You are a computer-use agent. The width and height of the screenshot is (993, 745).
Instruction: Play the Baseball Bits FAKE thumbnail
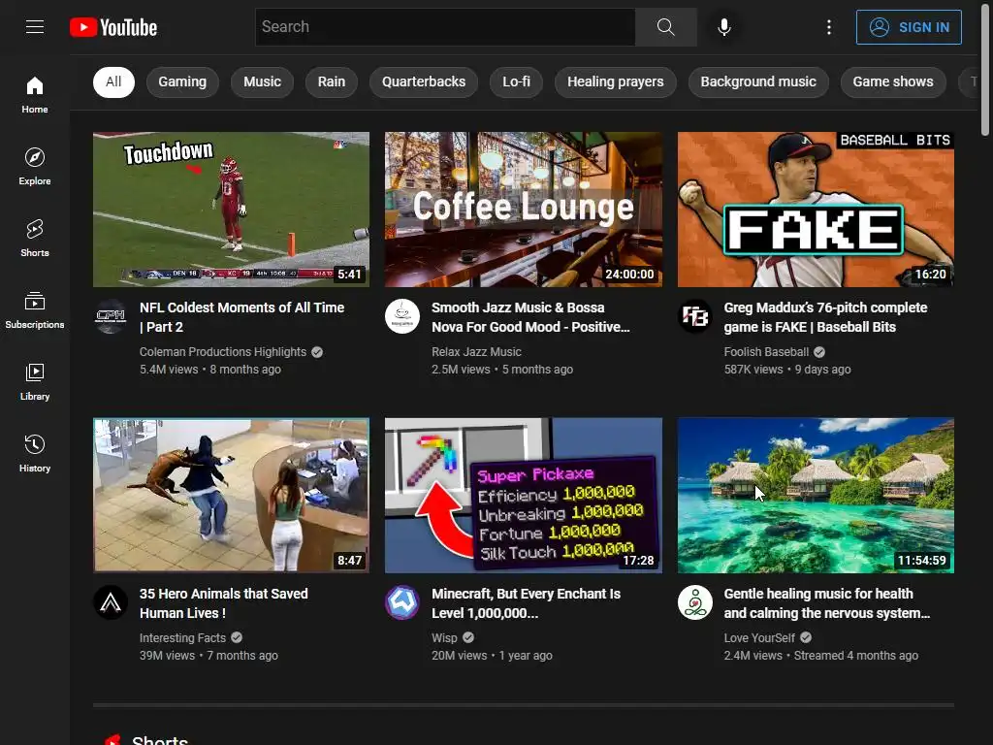[816, 210]
